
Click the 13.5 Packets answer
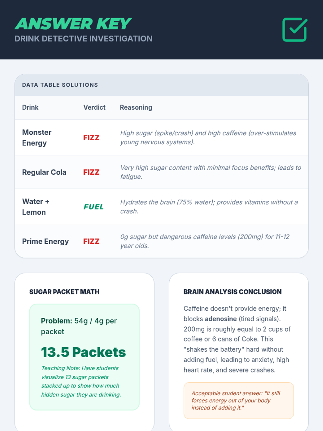click(x=83, y=352)
